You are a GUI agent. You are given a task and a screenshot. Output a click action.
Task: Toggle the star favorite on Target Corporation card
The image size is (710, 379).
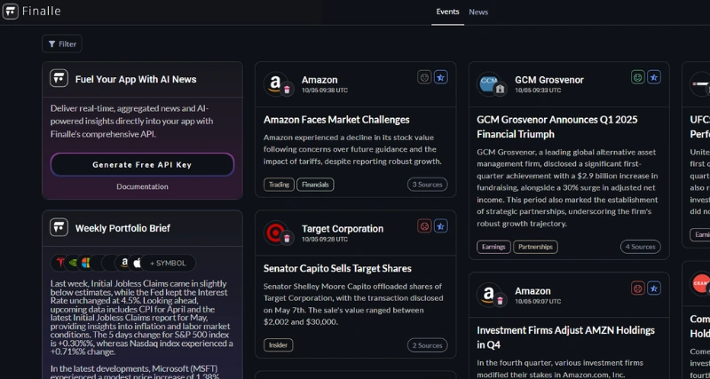click(441, 225)
